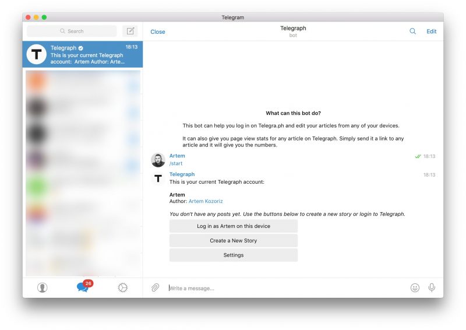Image resolution: width=466 pixels, height=330 pixels.
Task: Click Artem's profile photo in conversation
Action: [x=158, y=160]
